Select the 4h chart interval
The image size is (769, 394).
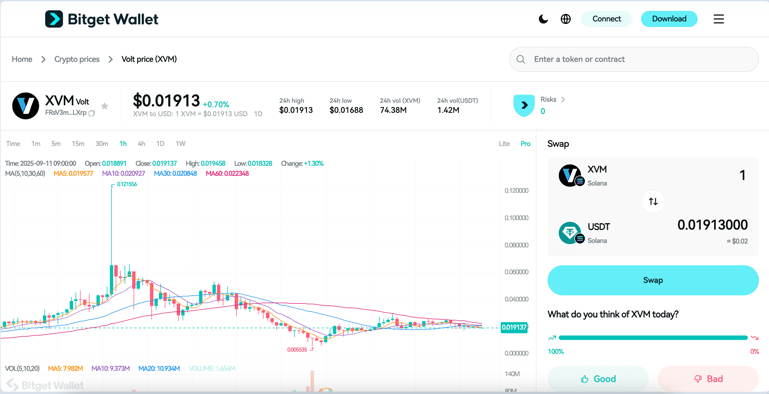[141, 144]
